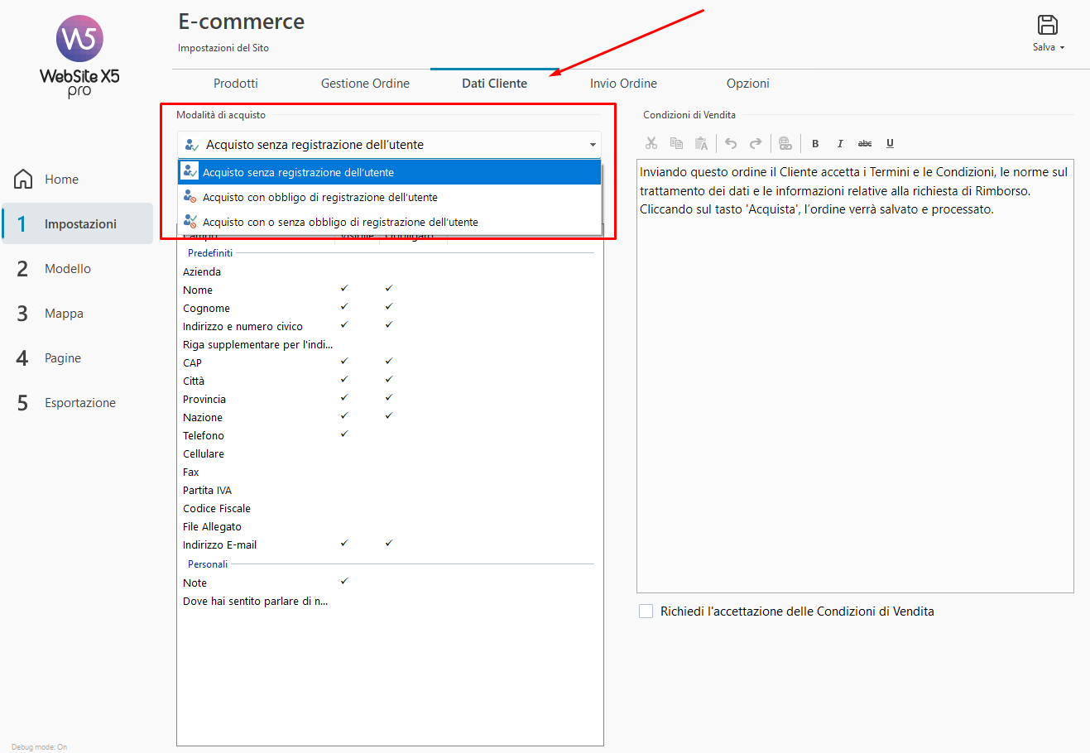
Task: Apply strikethrough formatting in editor toolbar
Action: 865,144
